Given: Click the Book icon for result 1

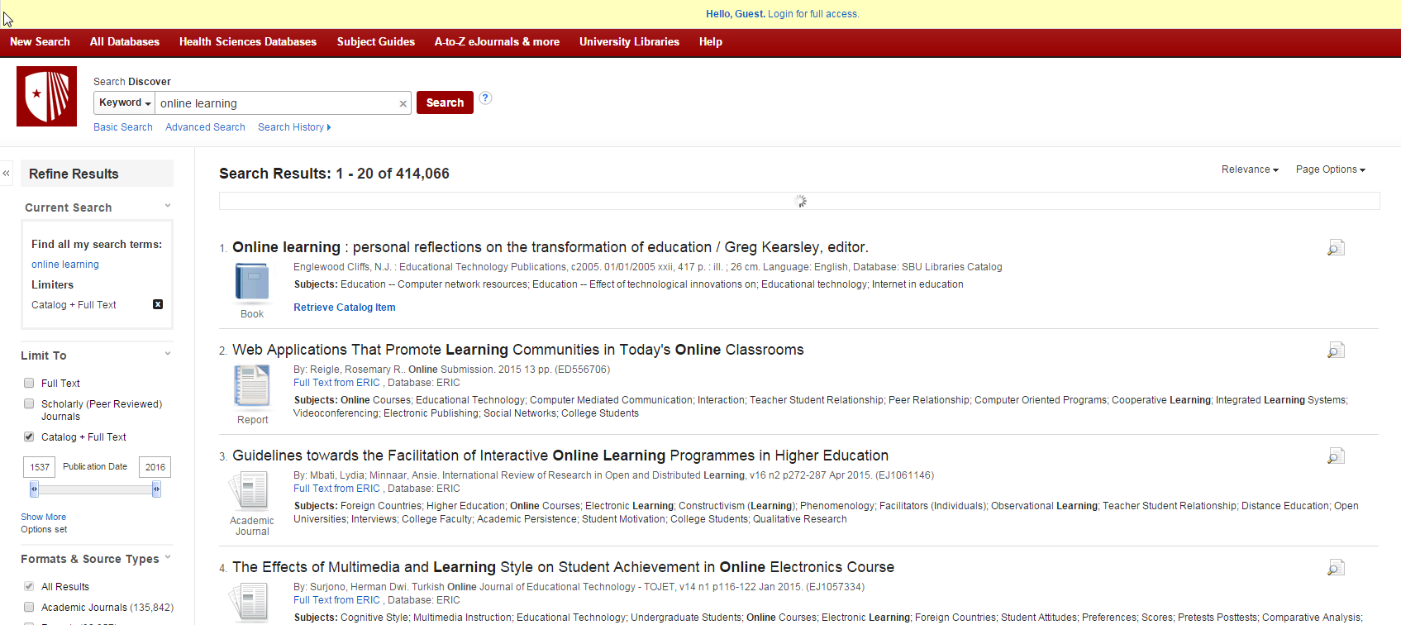Looking at the screenshot, I should (x=252, y=283).
